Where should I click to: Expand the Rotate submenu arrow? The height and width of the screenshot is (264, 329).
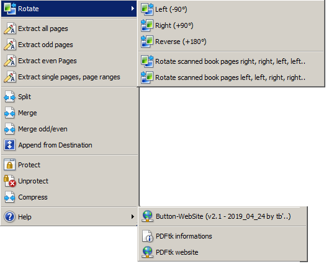click(132, 9)
